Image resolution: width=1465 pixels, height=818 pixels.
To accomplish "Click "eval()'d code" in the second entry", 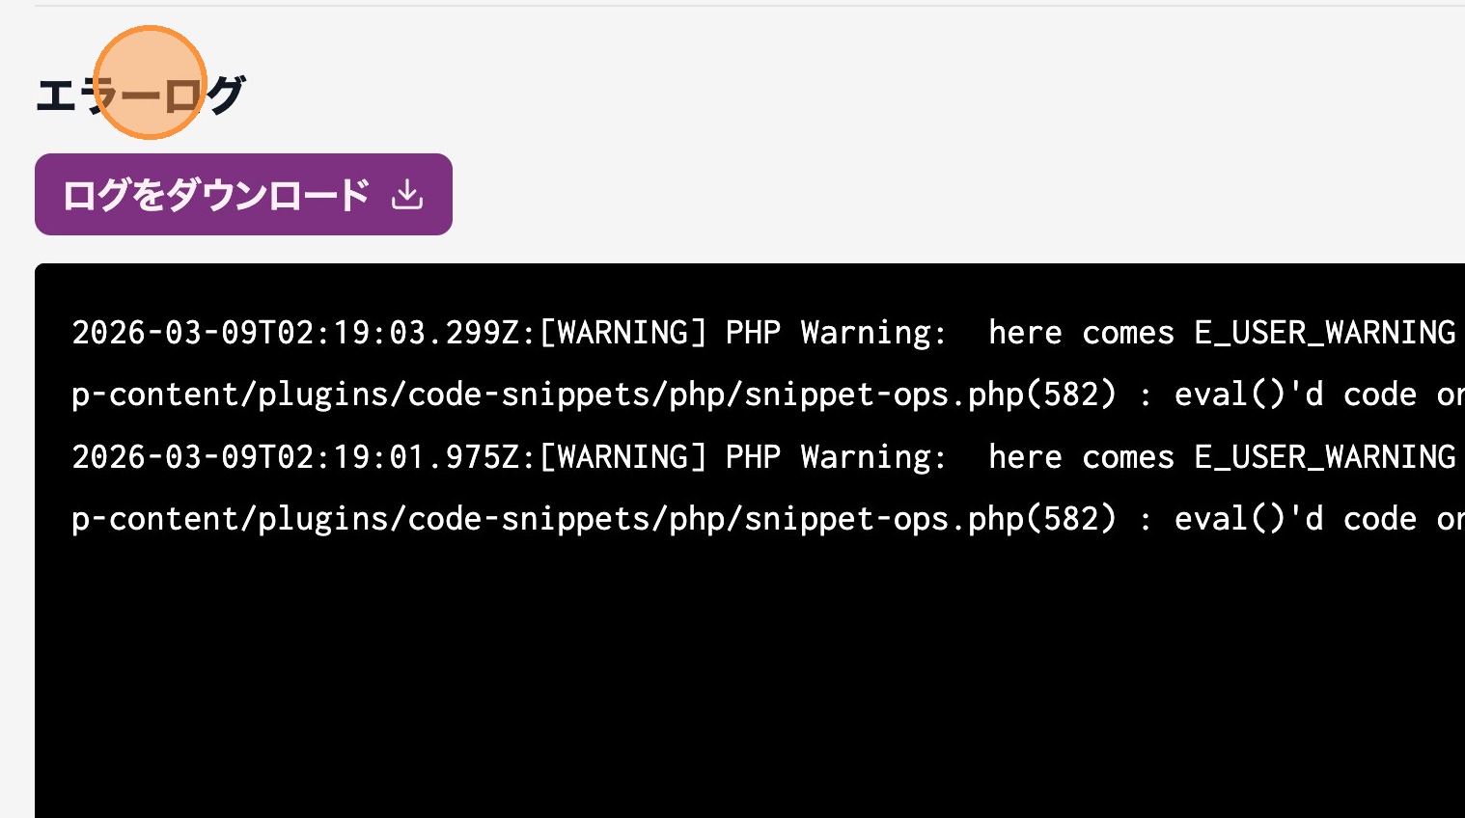I will point(1295,519).
